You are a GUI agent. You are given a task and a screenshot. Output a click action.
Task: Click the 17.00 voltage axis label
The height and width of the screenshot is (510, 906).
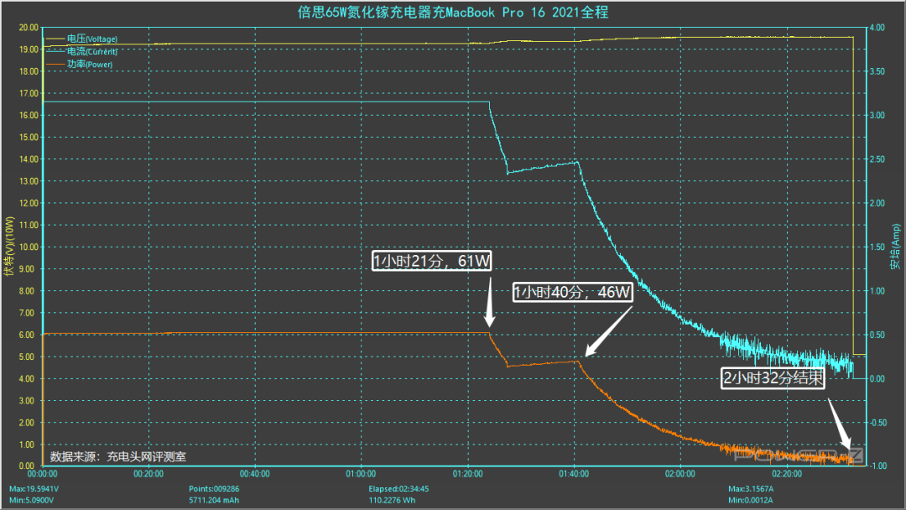tap(29, 93)
